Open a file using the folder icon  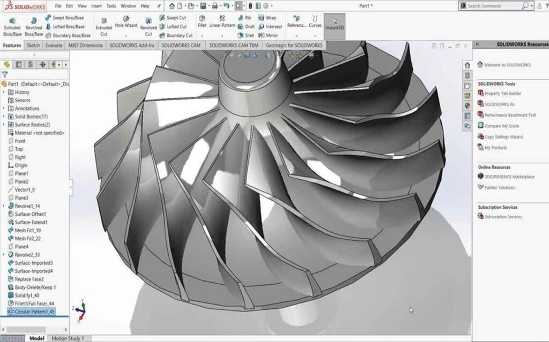[x=191, y=6]
